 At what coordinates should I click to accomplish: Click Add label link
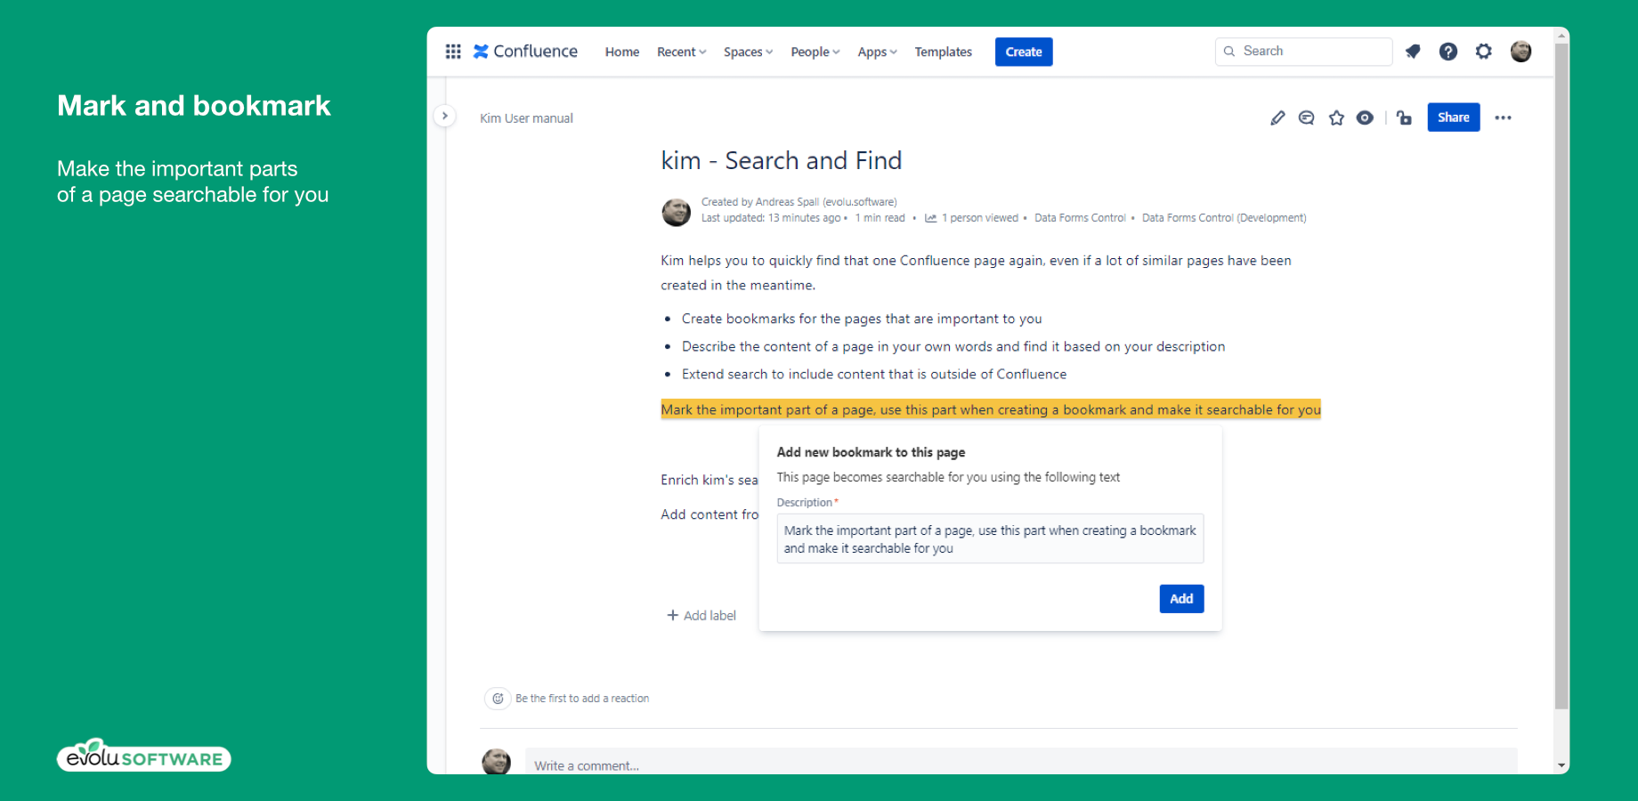click(x=701, y=616)
